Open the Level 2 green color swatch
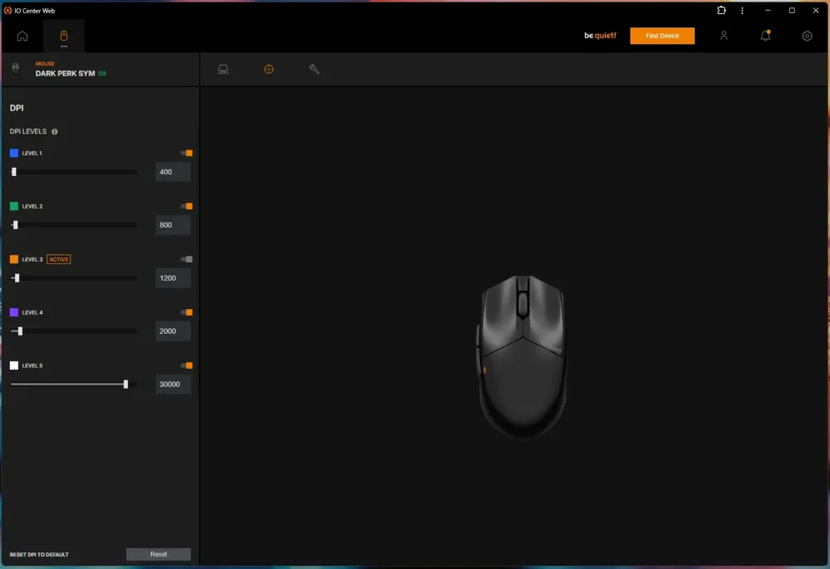The image size is (830, 569). click(x=14, y=206)
